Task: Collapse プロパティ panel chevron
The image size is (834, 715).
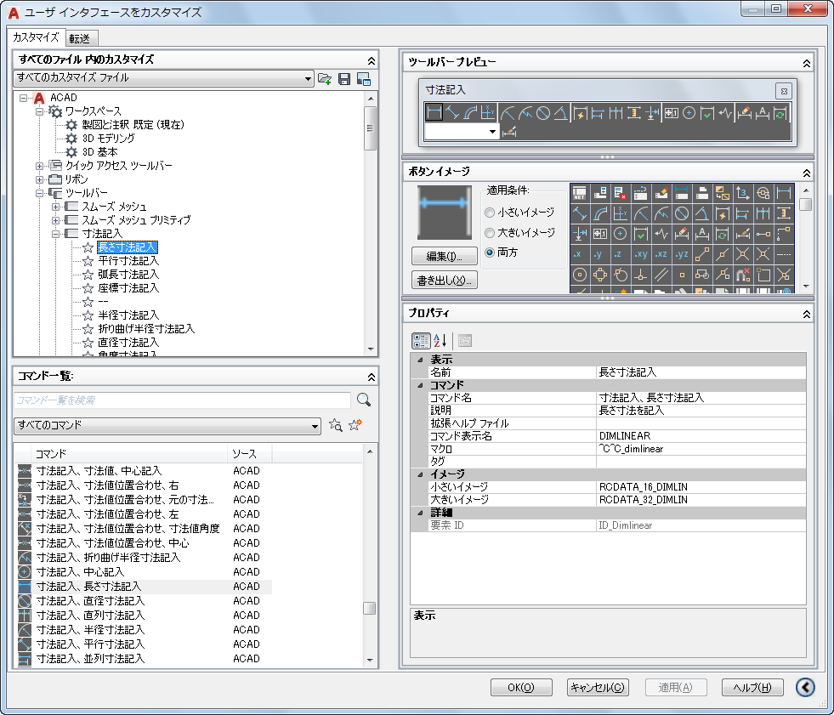Action: point(806,315)
